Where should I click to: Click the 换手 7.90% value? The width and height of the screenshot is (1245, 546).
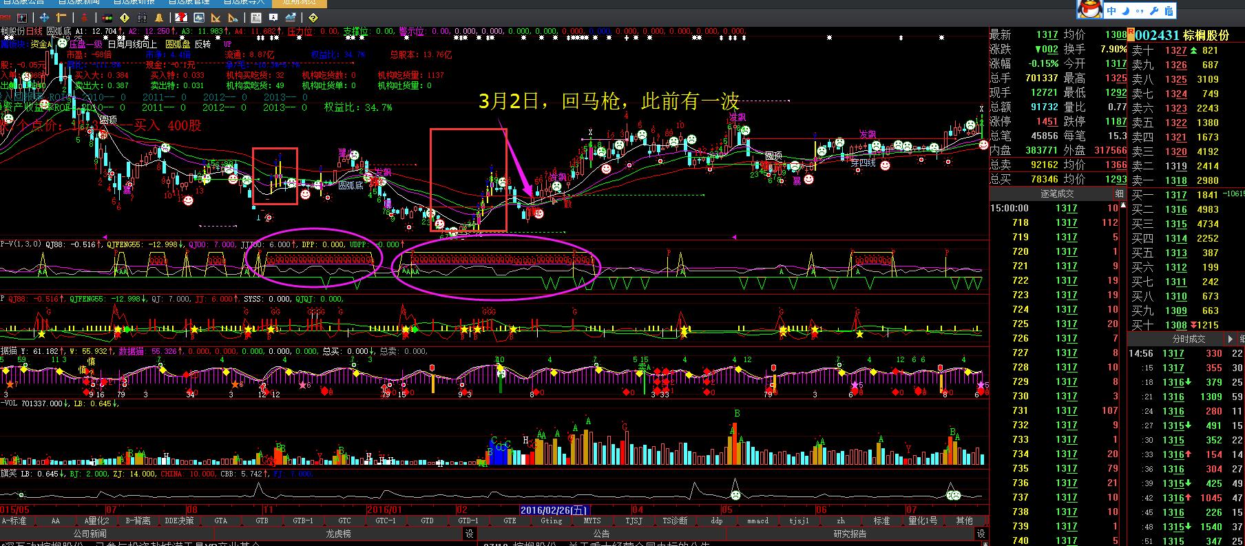click(x=1113, y=50)
